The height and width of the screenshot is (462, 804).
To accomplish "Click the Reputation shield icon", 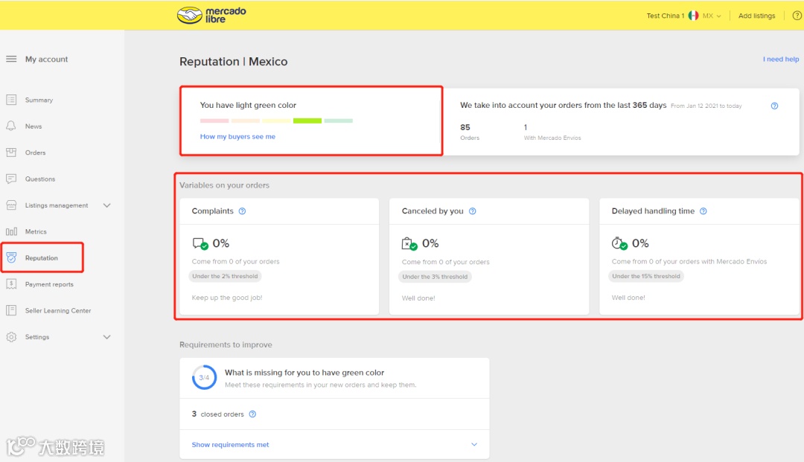I will (x=11, y=257).
